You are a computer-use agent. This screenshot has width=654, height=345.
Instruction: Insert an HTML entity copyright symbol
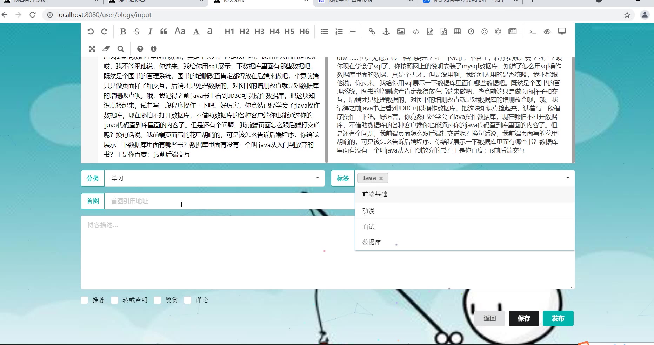pos(498,32)
